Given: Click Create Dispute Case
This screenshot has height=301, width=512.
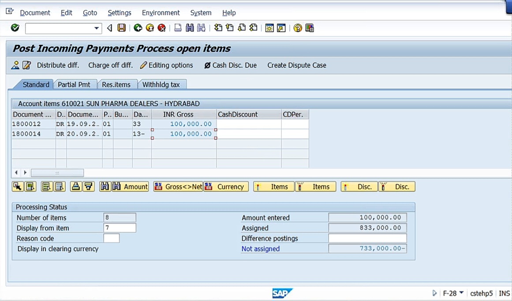Looking at the screenshot, I should (x=297, y=65).
